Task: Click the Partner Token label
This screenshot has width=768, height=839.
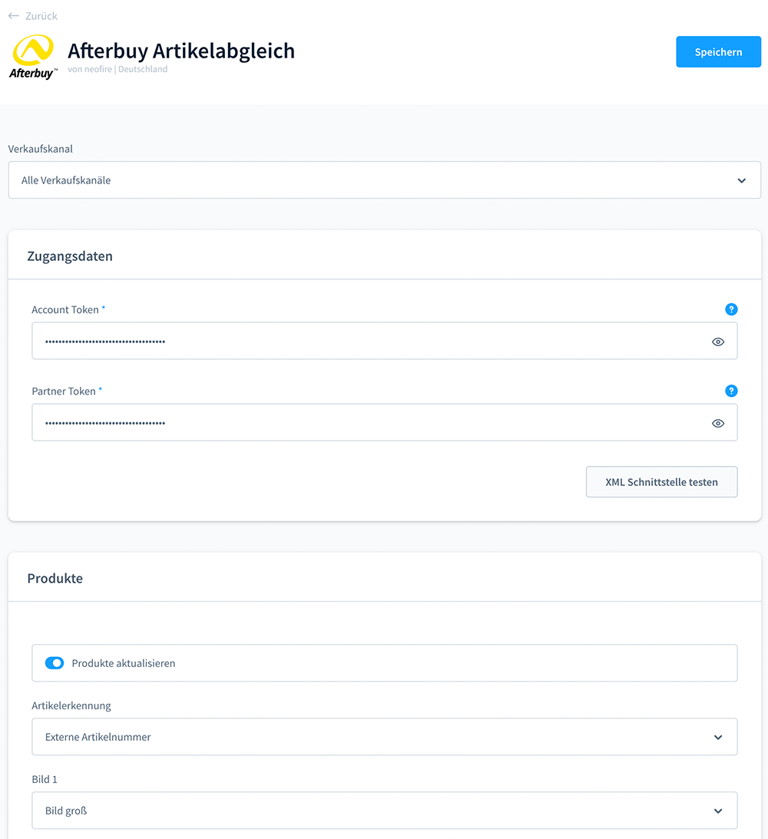Action: (64, 391)
